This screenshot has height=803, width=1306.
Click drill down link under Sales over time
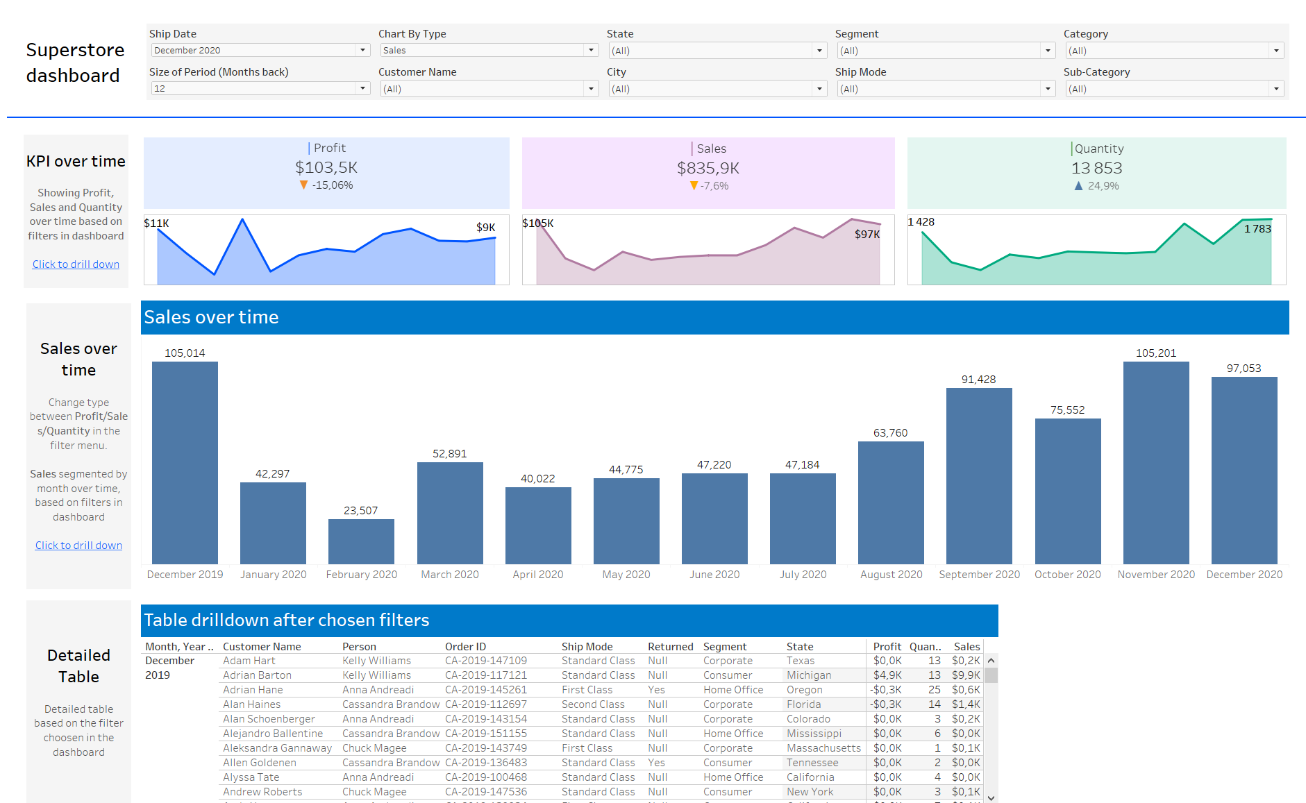tap(78, 546)
